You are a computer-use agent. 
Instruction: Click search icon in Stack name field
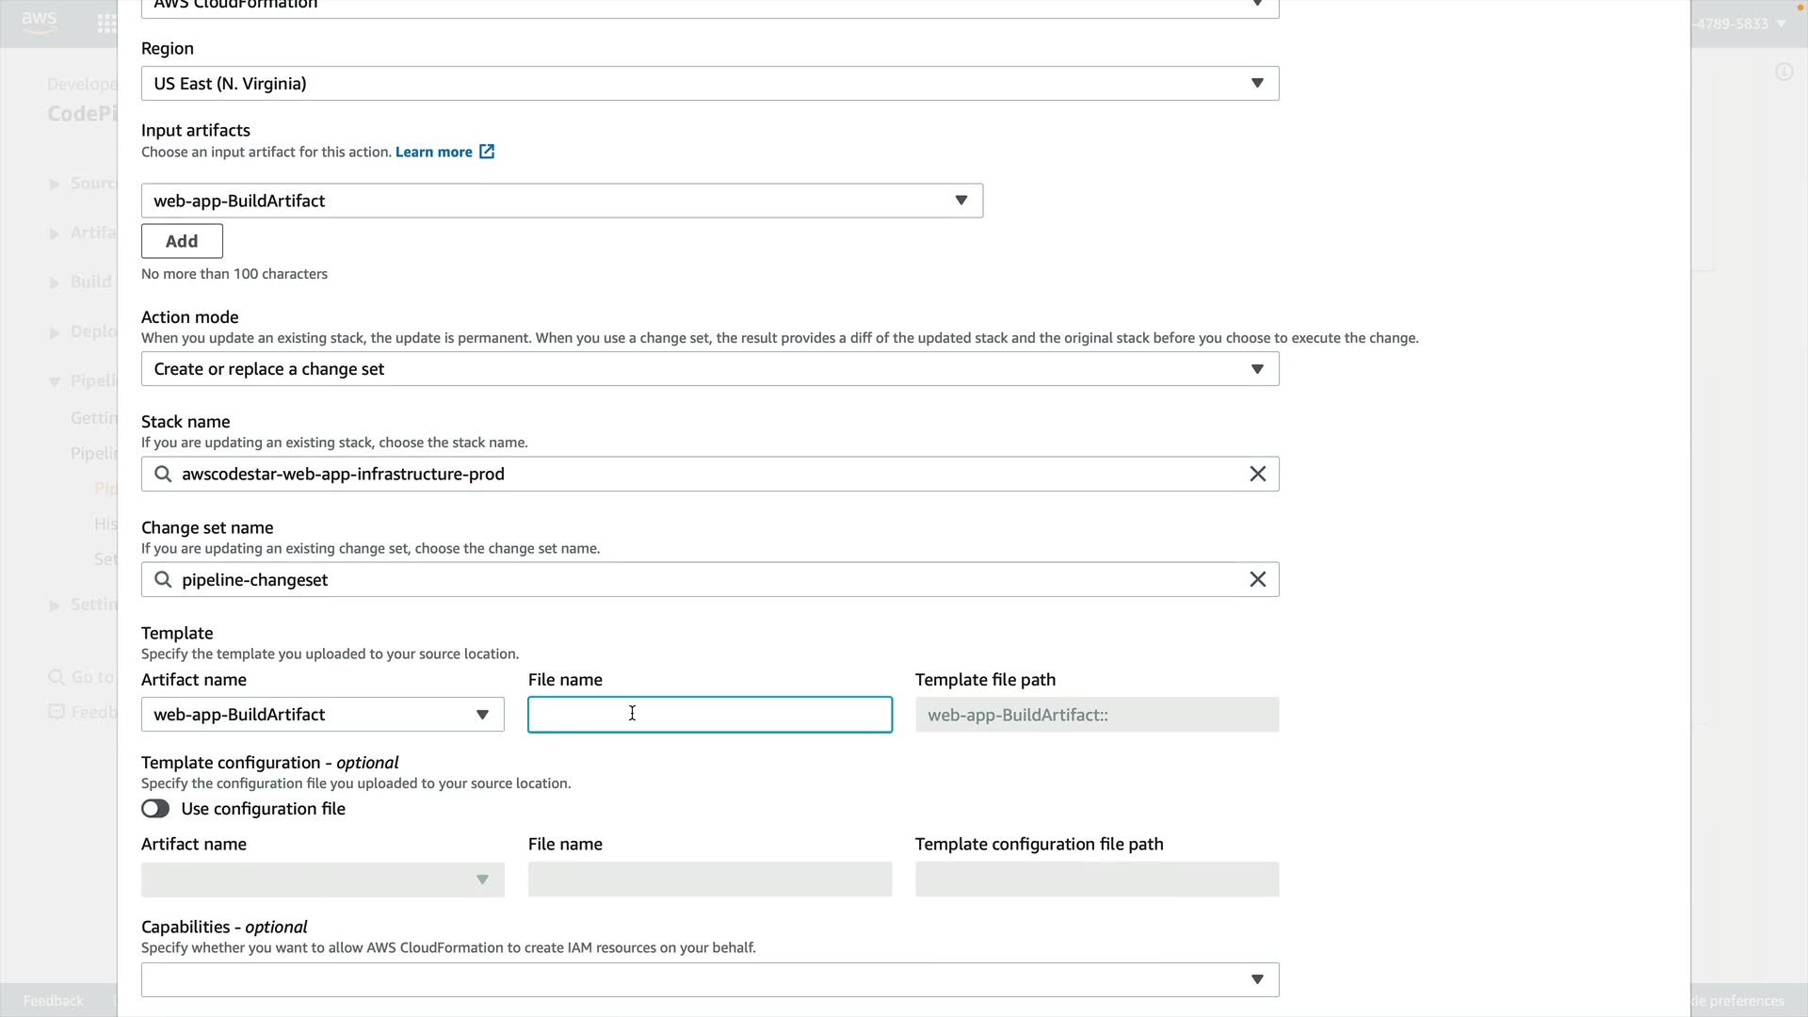click(163, 474)
